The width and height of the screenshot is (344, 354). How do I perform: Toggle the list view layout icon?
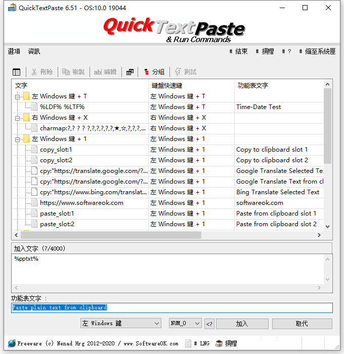point(16,72)
